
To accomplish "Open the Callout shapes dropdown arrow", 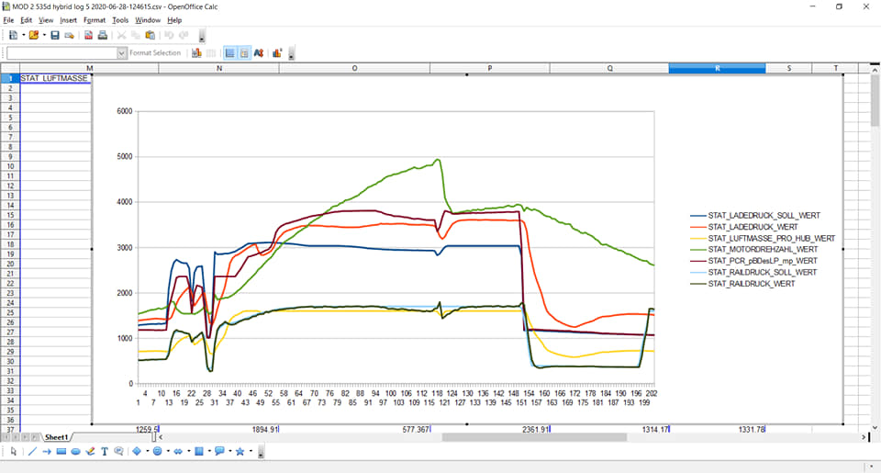I will pos(230,451).
